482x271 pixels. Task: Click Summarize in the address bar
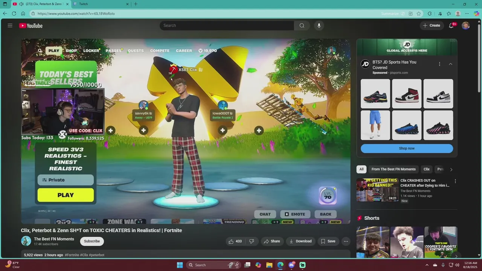pos(390,14)
